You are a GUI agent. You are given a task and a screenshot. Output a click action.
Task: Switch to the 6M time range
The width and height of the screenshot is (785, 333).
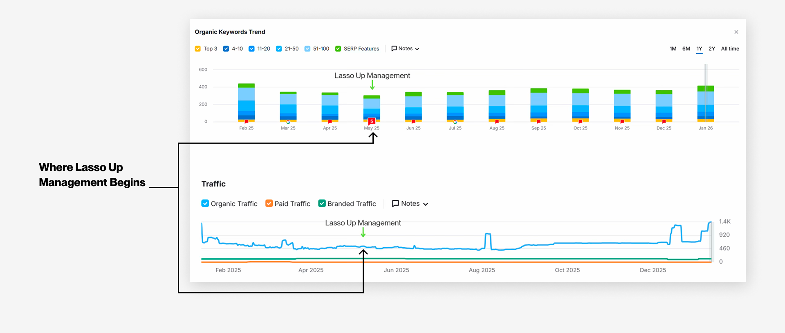[686, 49]
